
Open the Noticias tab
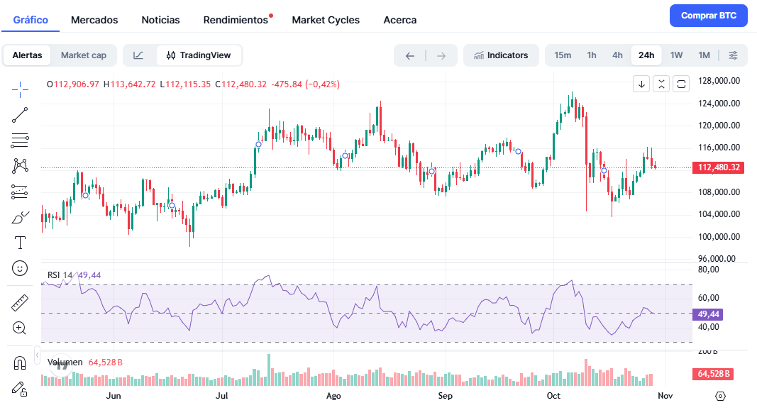160,20
